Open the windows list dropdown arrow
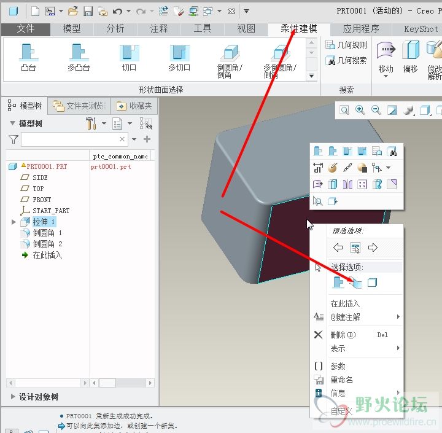Screen dimensions: 442x433 [219, 11]
